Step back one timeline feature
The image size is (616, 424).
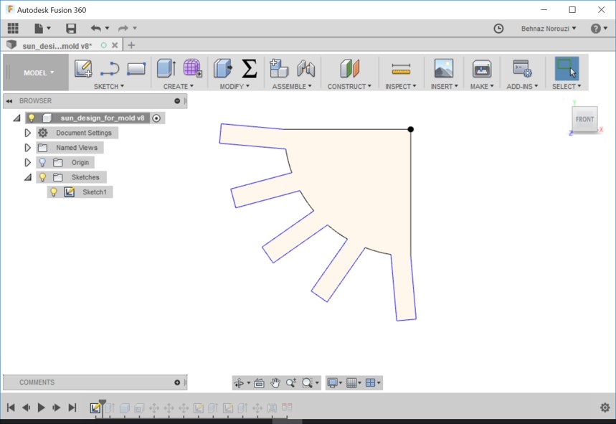[26, 407]
